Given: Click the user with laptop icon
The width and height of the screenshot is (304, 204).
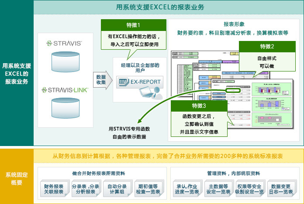Looking at the screenshot, I should [151, 93].
